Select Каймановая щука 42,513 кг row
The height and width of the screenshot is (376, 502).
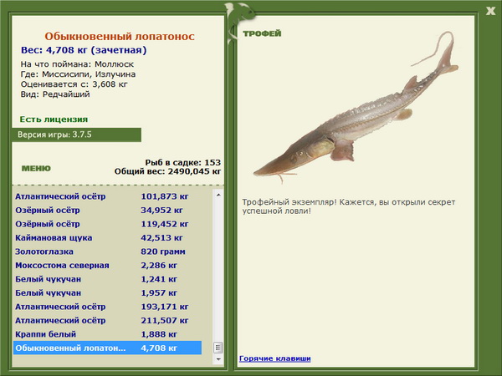pos(108,237)
